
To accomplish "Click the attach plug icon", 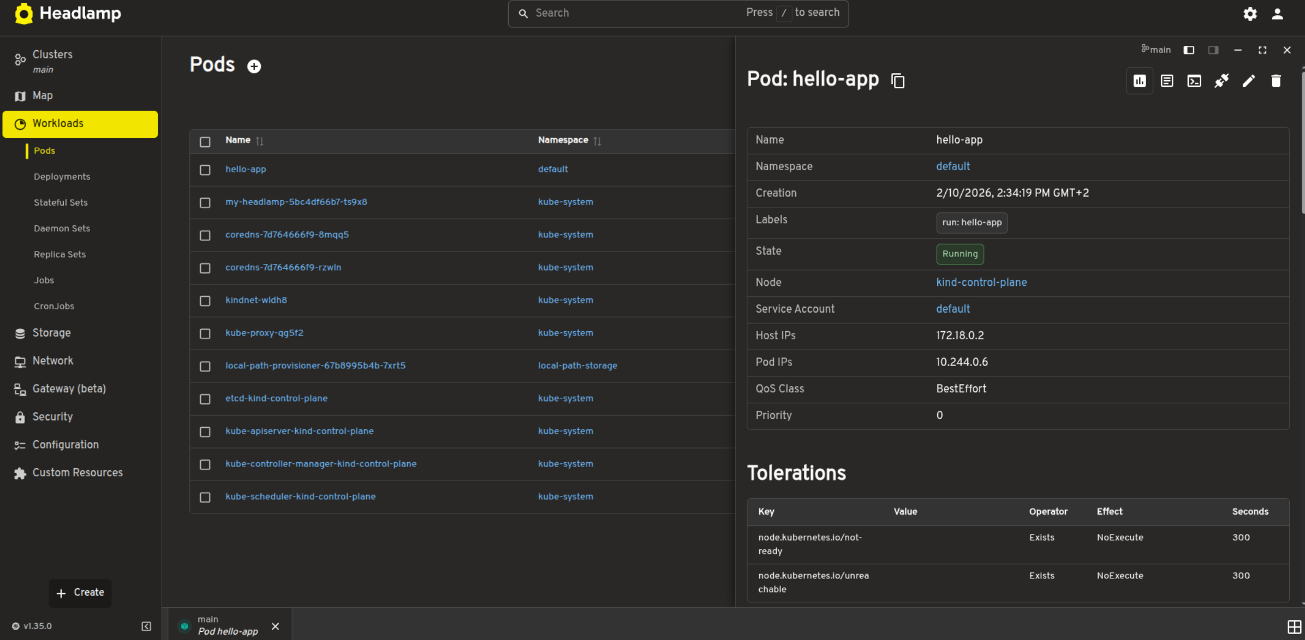I will pos(1221,81).
